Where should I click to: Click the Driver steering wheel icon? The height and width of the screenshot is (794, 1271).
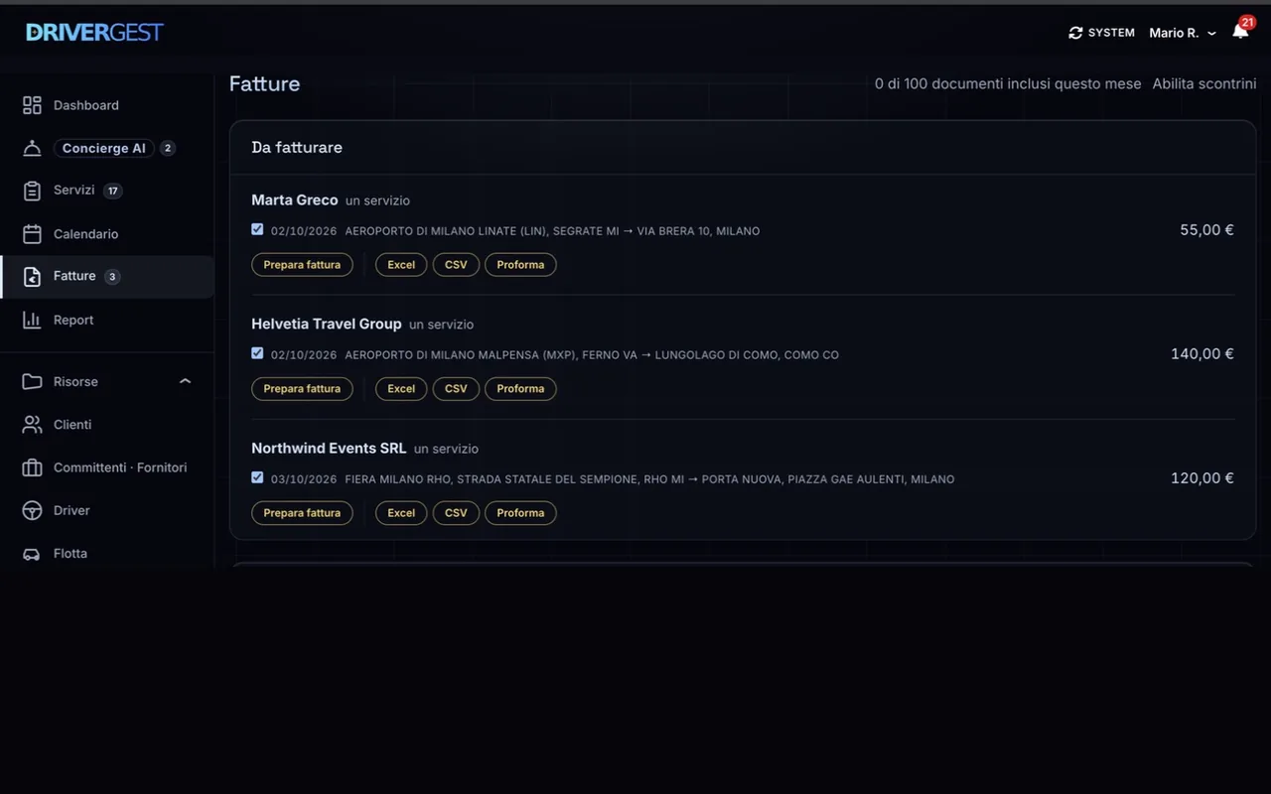pyautogui.click(x=32, y=510)
